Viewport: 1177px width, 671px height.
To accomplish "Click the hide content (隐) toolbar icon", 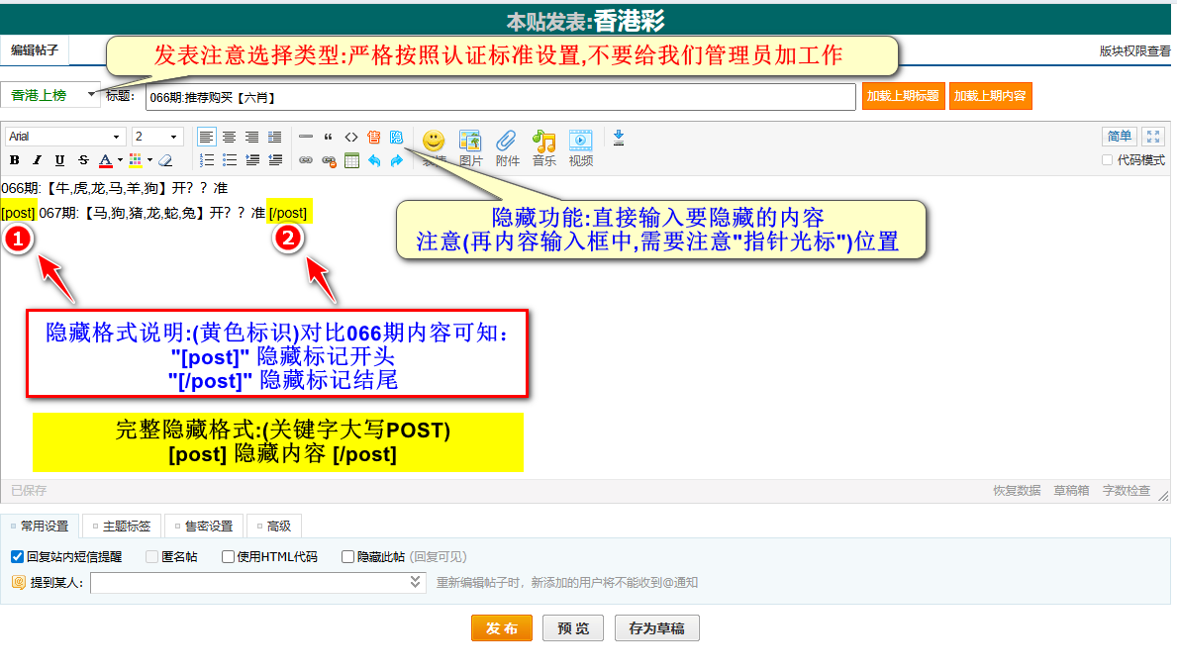I will 397,137.
